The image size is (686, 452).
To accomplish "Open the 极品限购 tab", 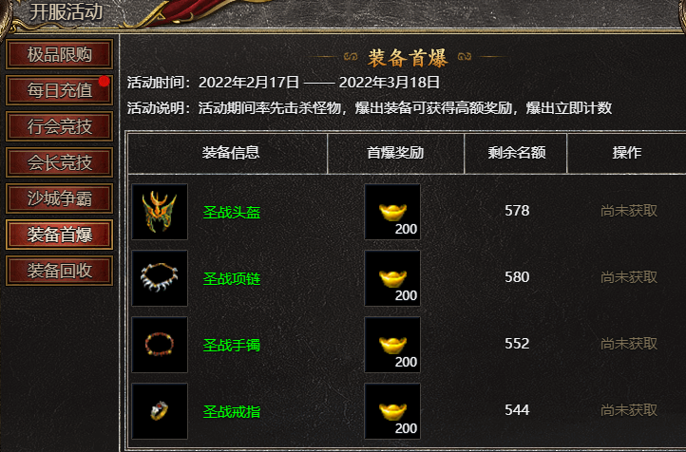I will click(60, 54).
